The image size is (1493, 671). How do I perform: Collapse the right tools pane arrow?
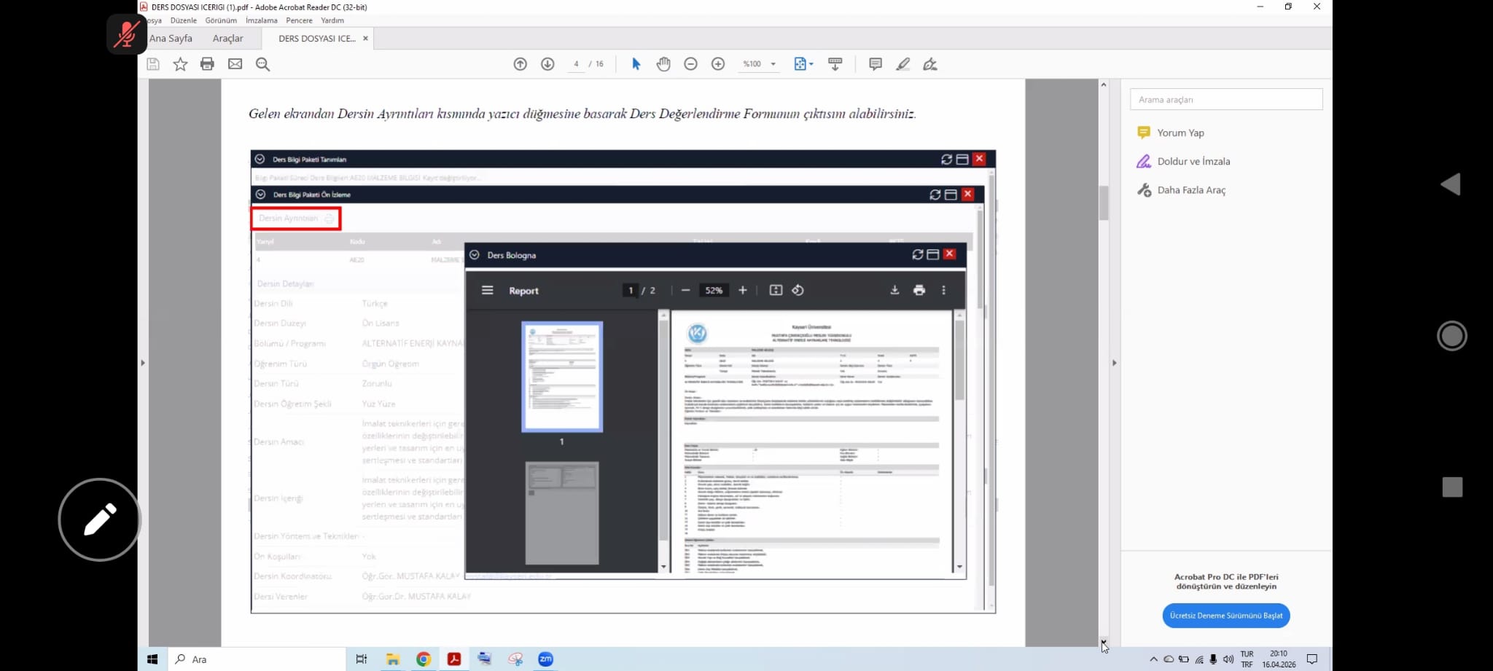click(1114, 363)
